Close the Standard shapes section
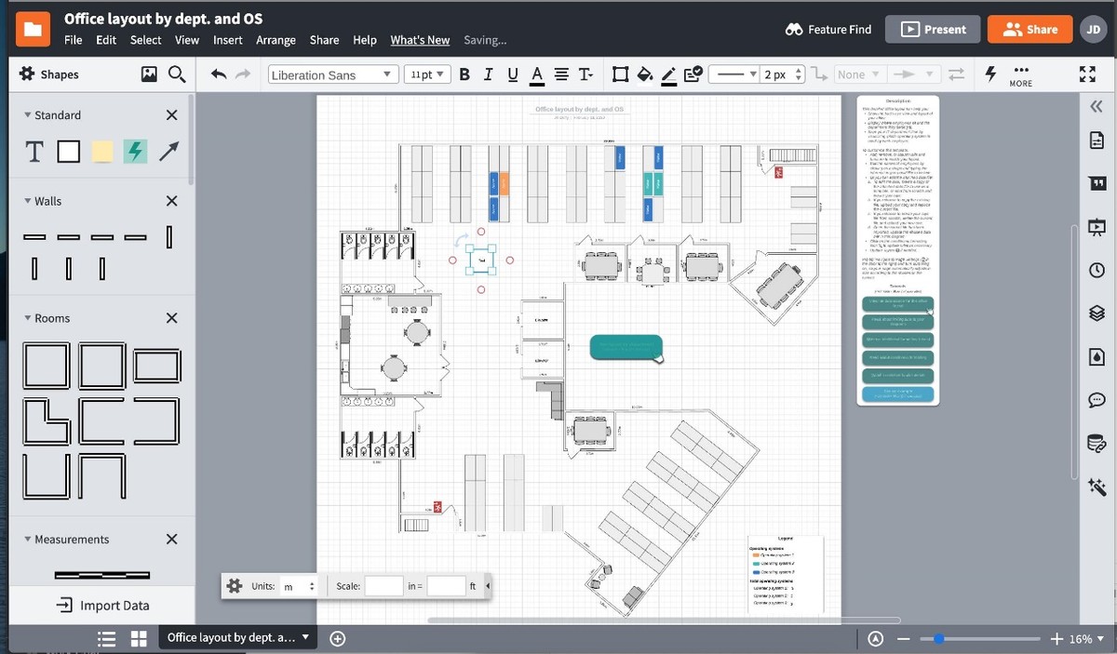 click(171, 115)
